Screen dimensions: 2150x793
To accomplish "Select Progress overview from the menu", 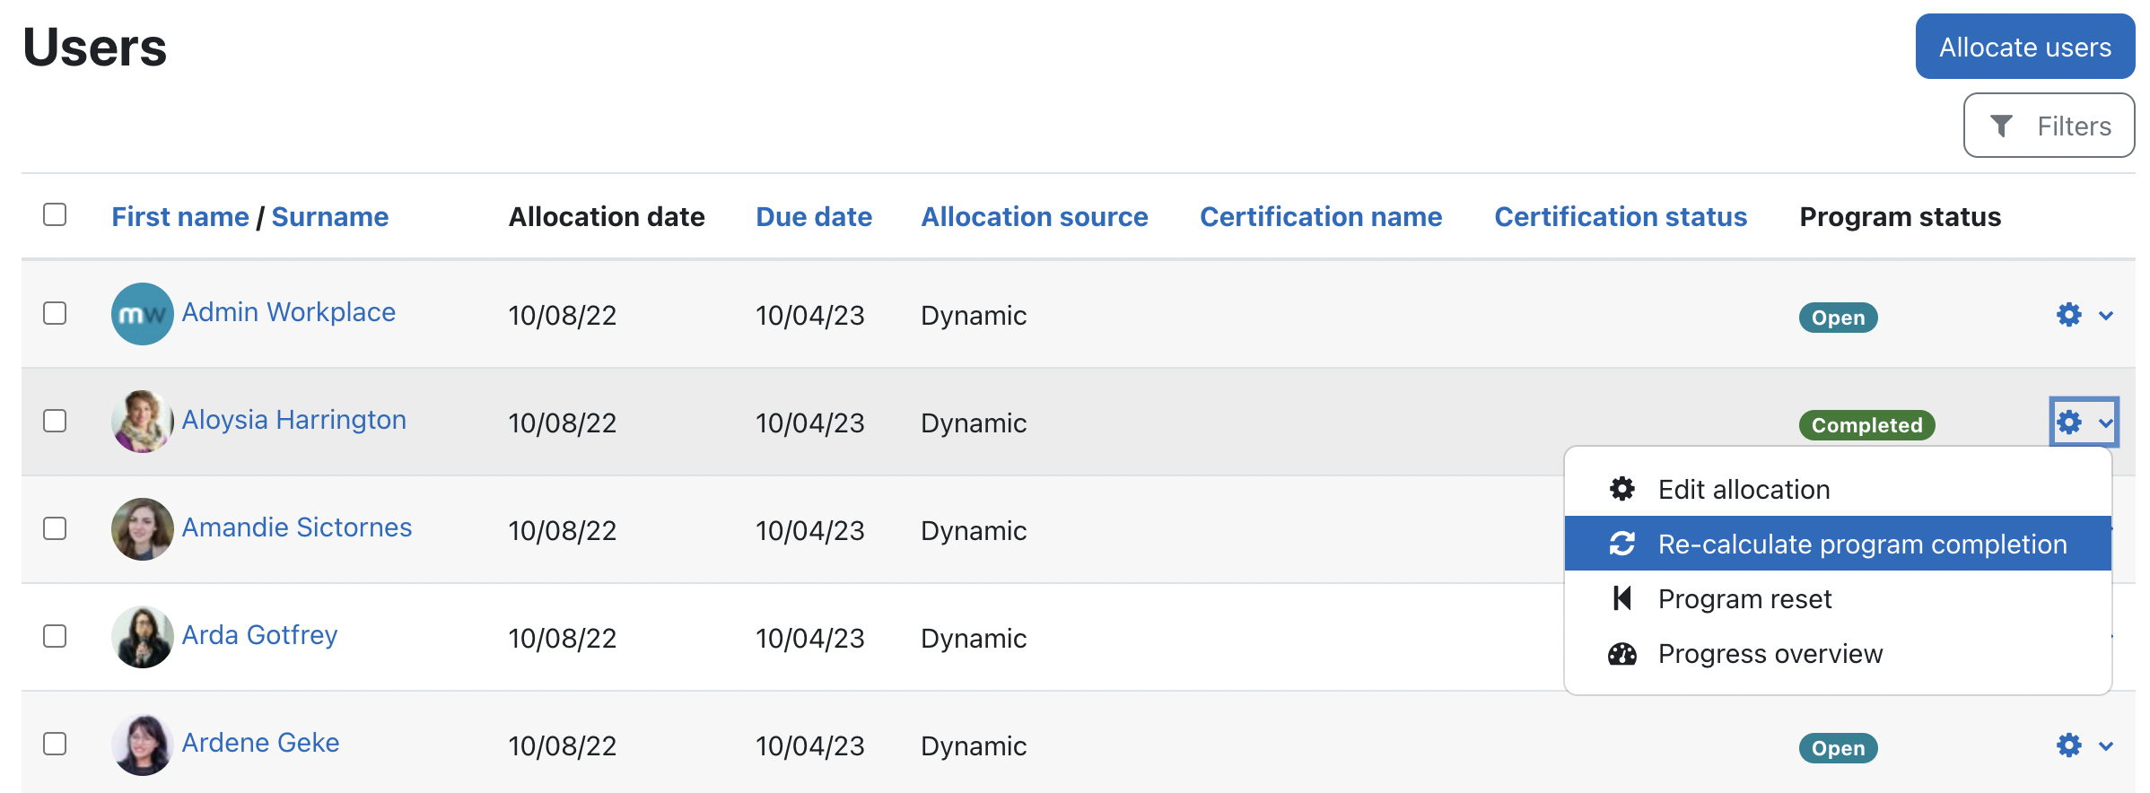I will coord(1770,654).
